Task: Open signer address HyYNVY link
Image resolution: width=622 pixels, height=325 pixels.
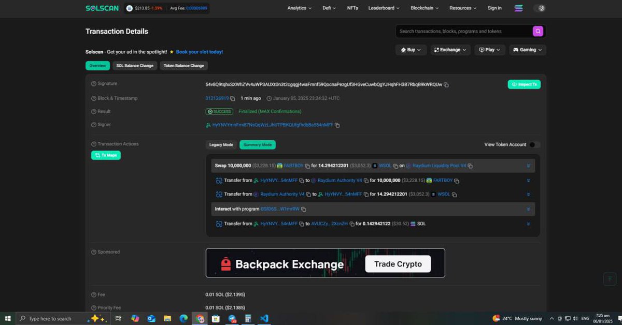Action: (273, 125)
